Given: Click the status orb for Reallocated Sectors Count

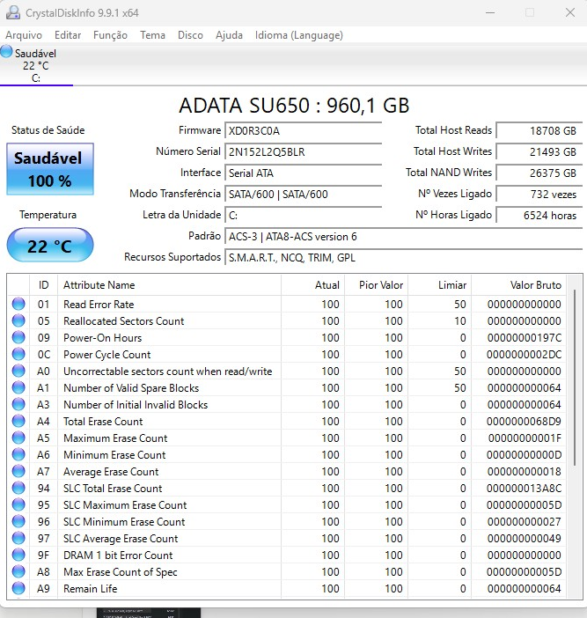Looking at the screenshot, I should 18,320.
